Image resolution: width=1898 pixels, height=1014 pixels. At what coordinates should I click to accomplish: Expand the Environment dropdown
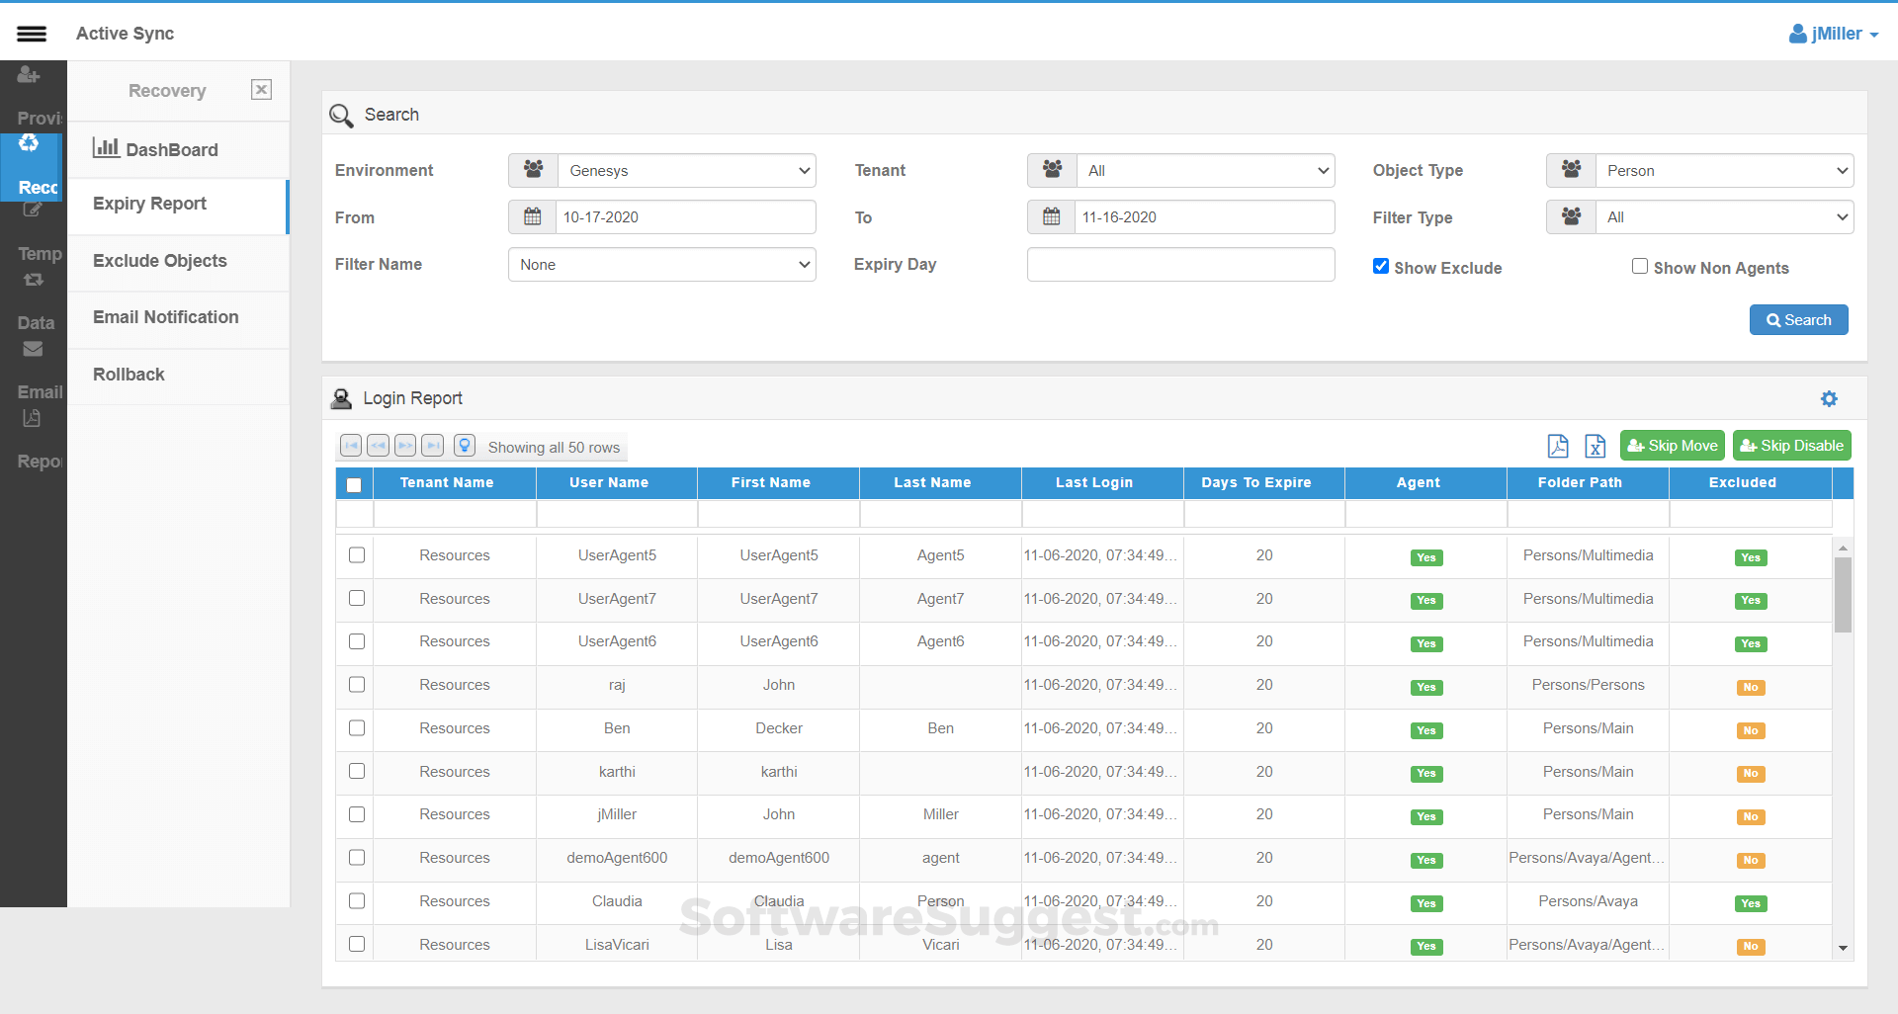[686, 171]
